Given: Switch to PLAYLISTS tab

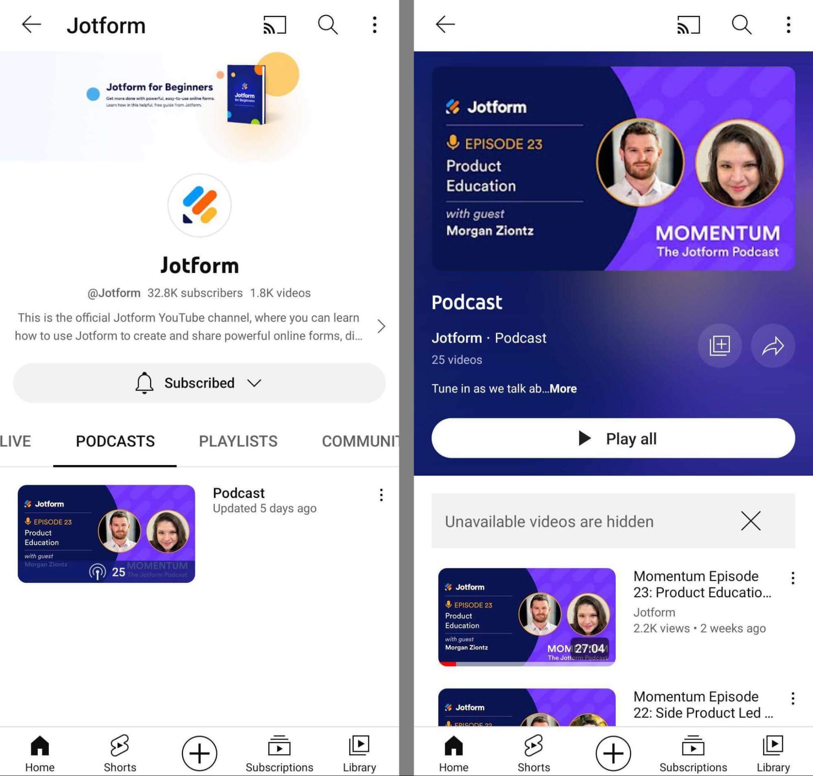Looking at the screenshot, I should [238, 439].
